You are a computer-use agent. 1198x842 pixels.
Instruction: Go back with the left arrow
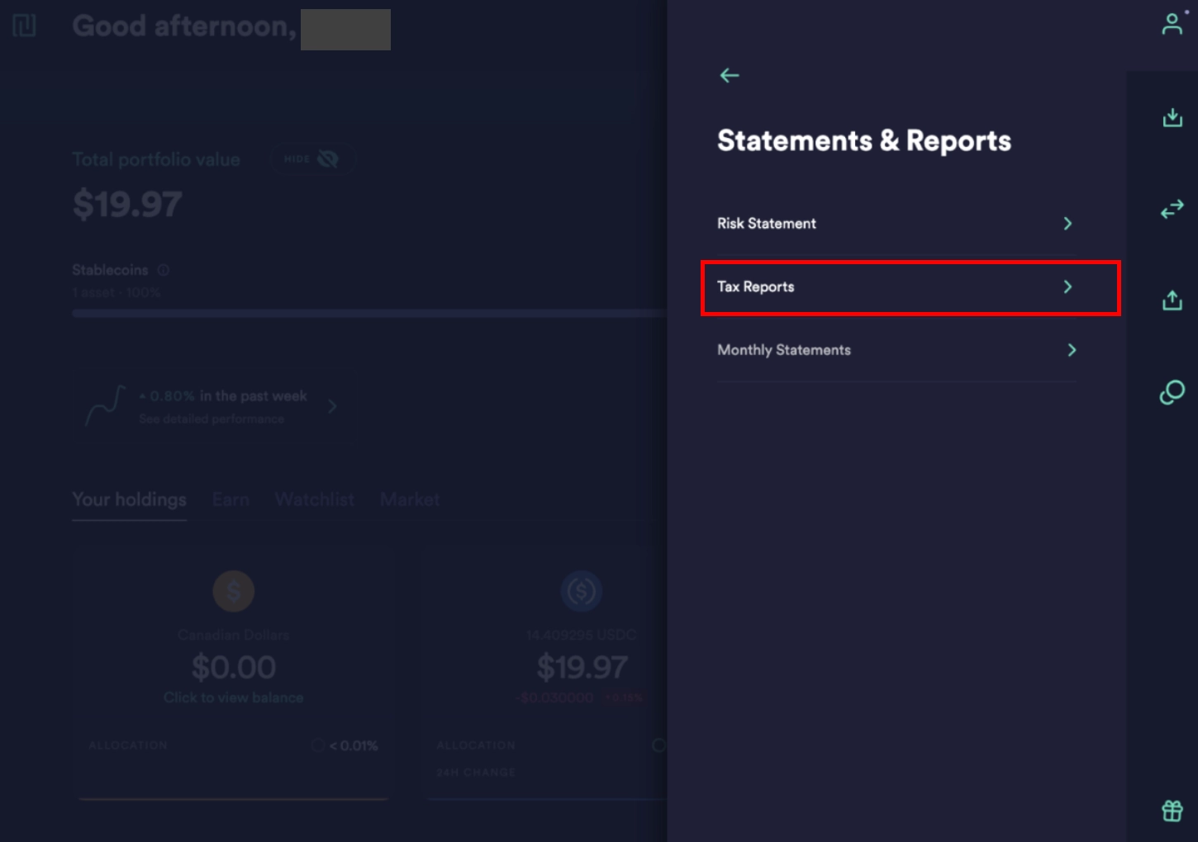pyautogui.click(x=730, y=75)
